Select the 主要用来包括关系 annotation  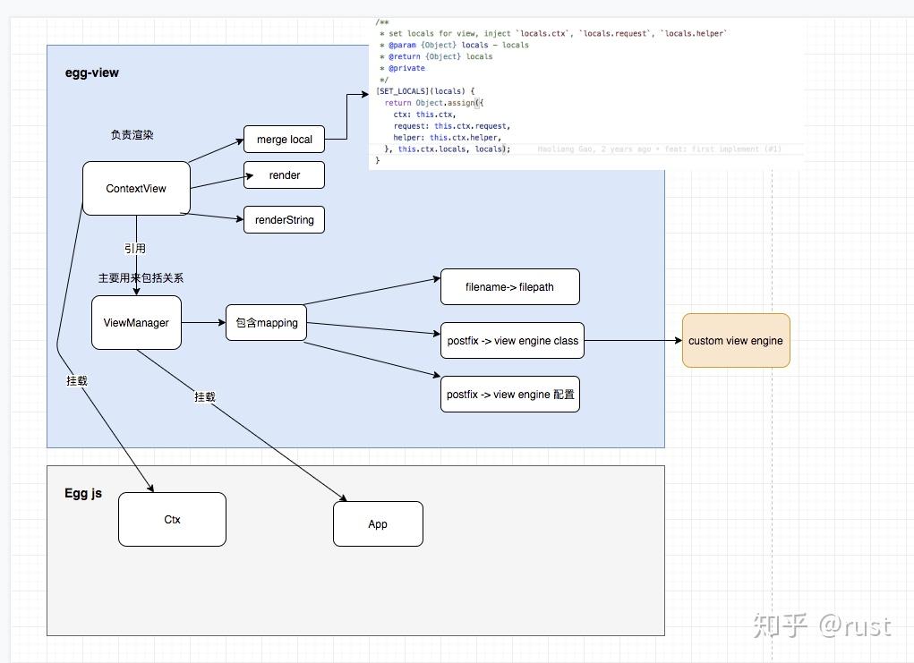click(141, 278)
